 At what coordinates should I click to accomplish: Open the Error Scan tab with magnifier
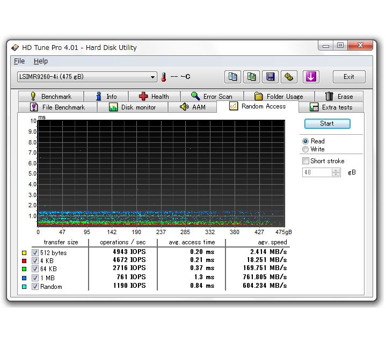[x=212, y=97]
